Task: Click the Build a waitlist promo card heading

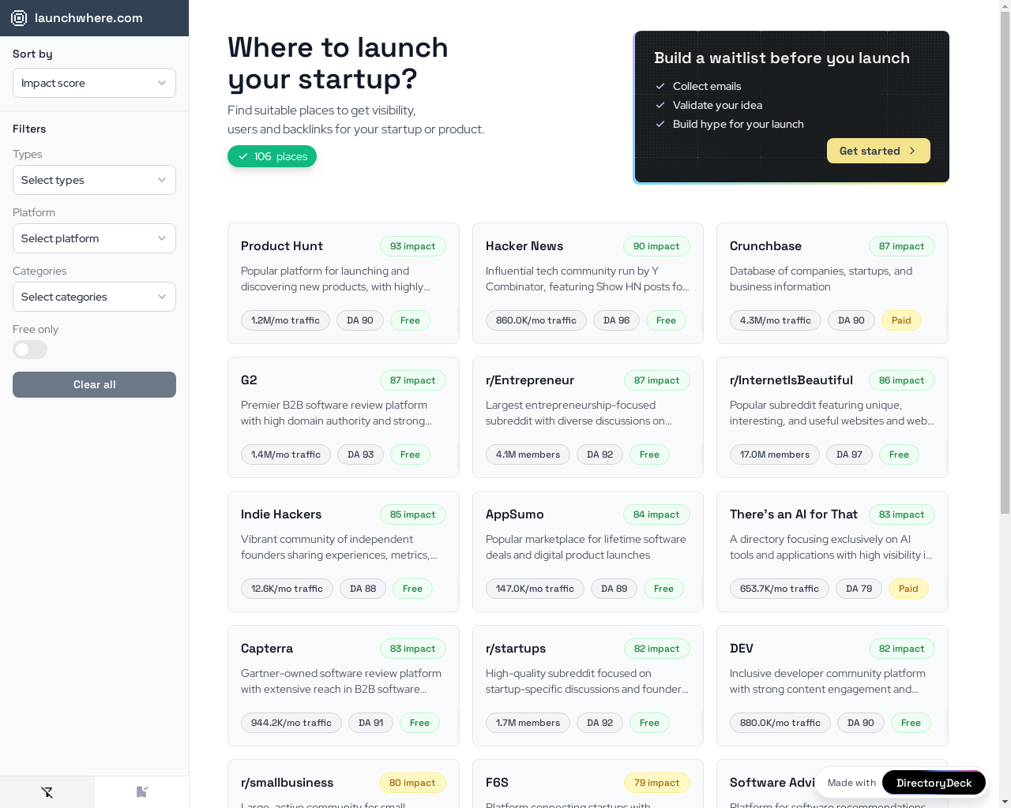Action: point(782,58)
